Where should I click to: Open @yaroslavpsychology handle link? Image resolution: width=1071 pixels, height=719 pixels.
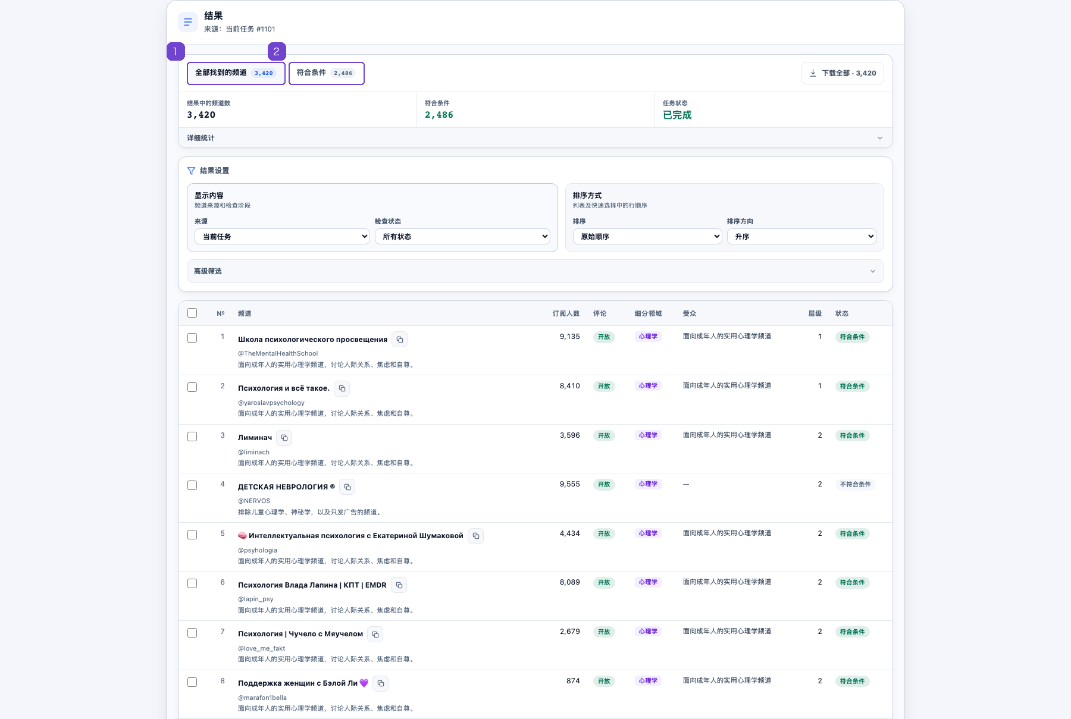tap(271, 403)
